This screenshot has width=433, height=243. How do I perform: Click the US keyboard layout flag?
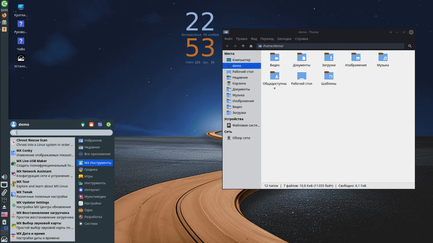[x=4, y=214]
